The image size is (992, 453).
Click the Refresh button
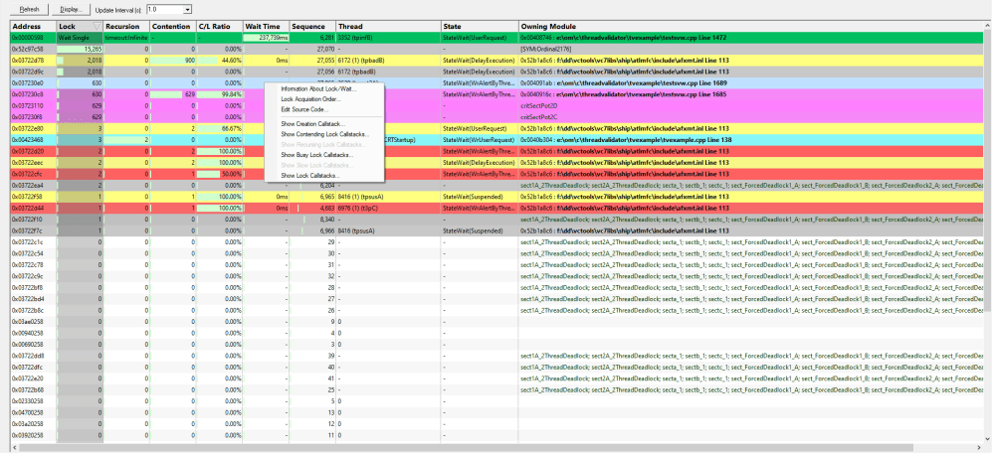click(27, 10)
